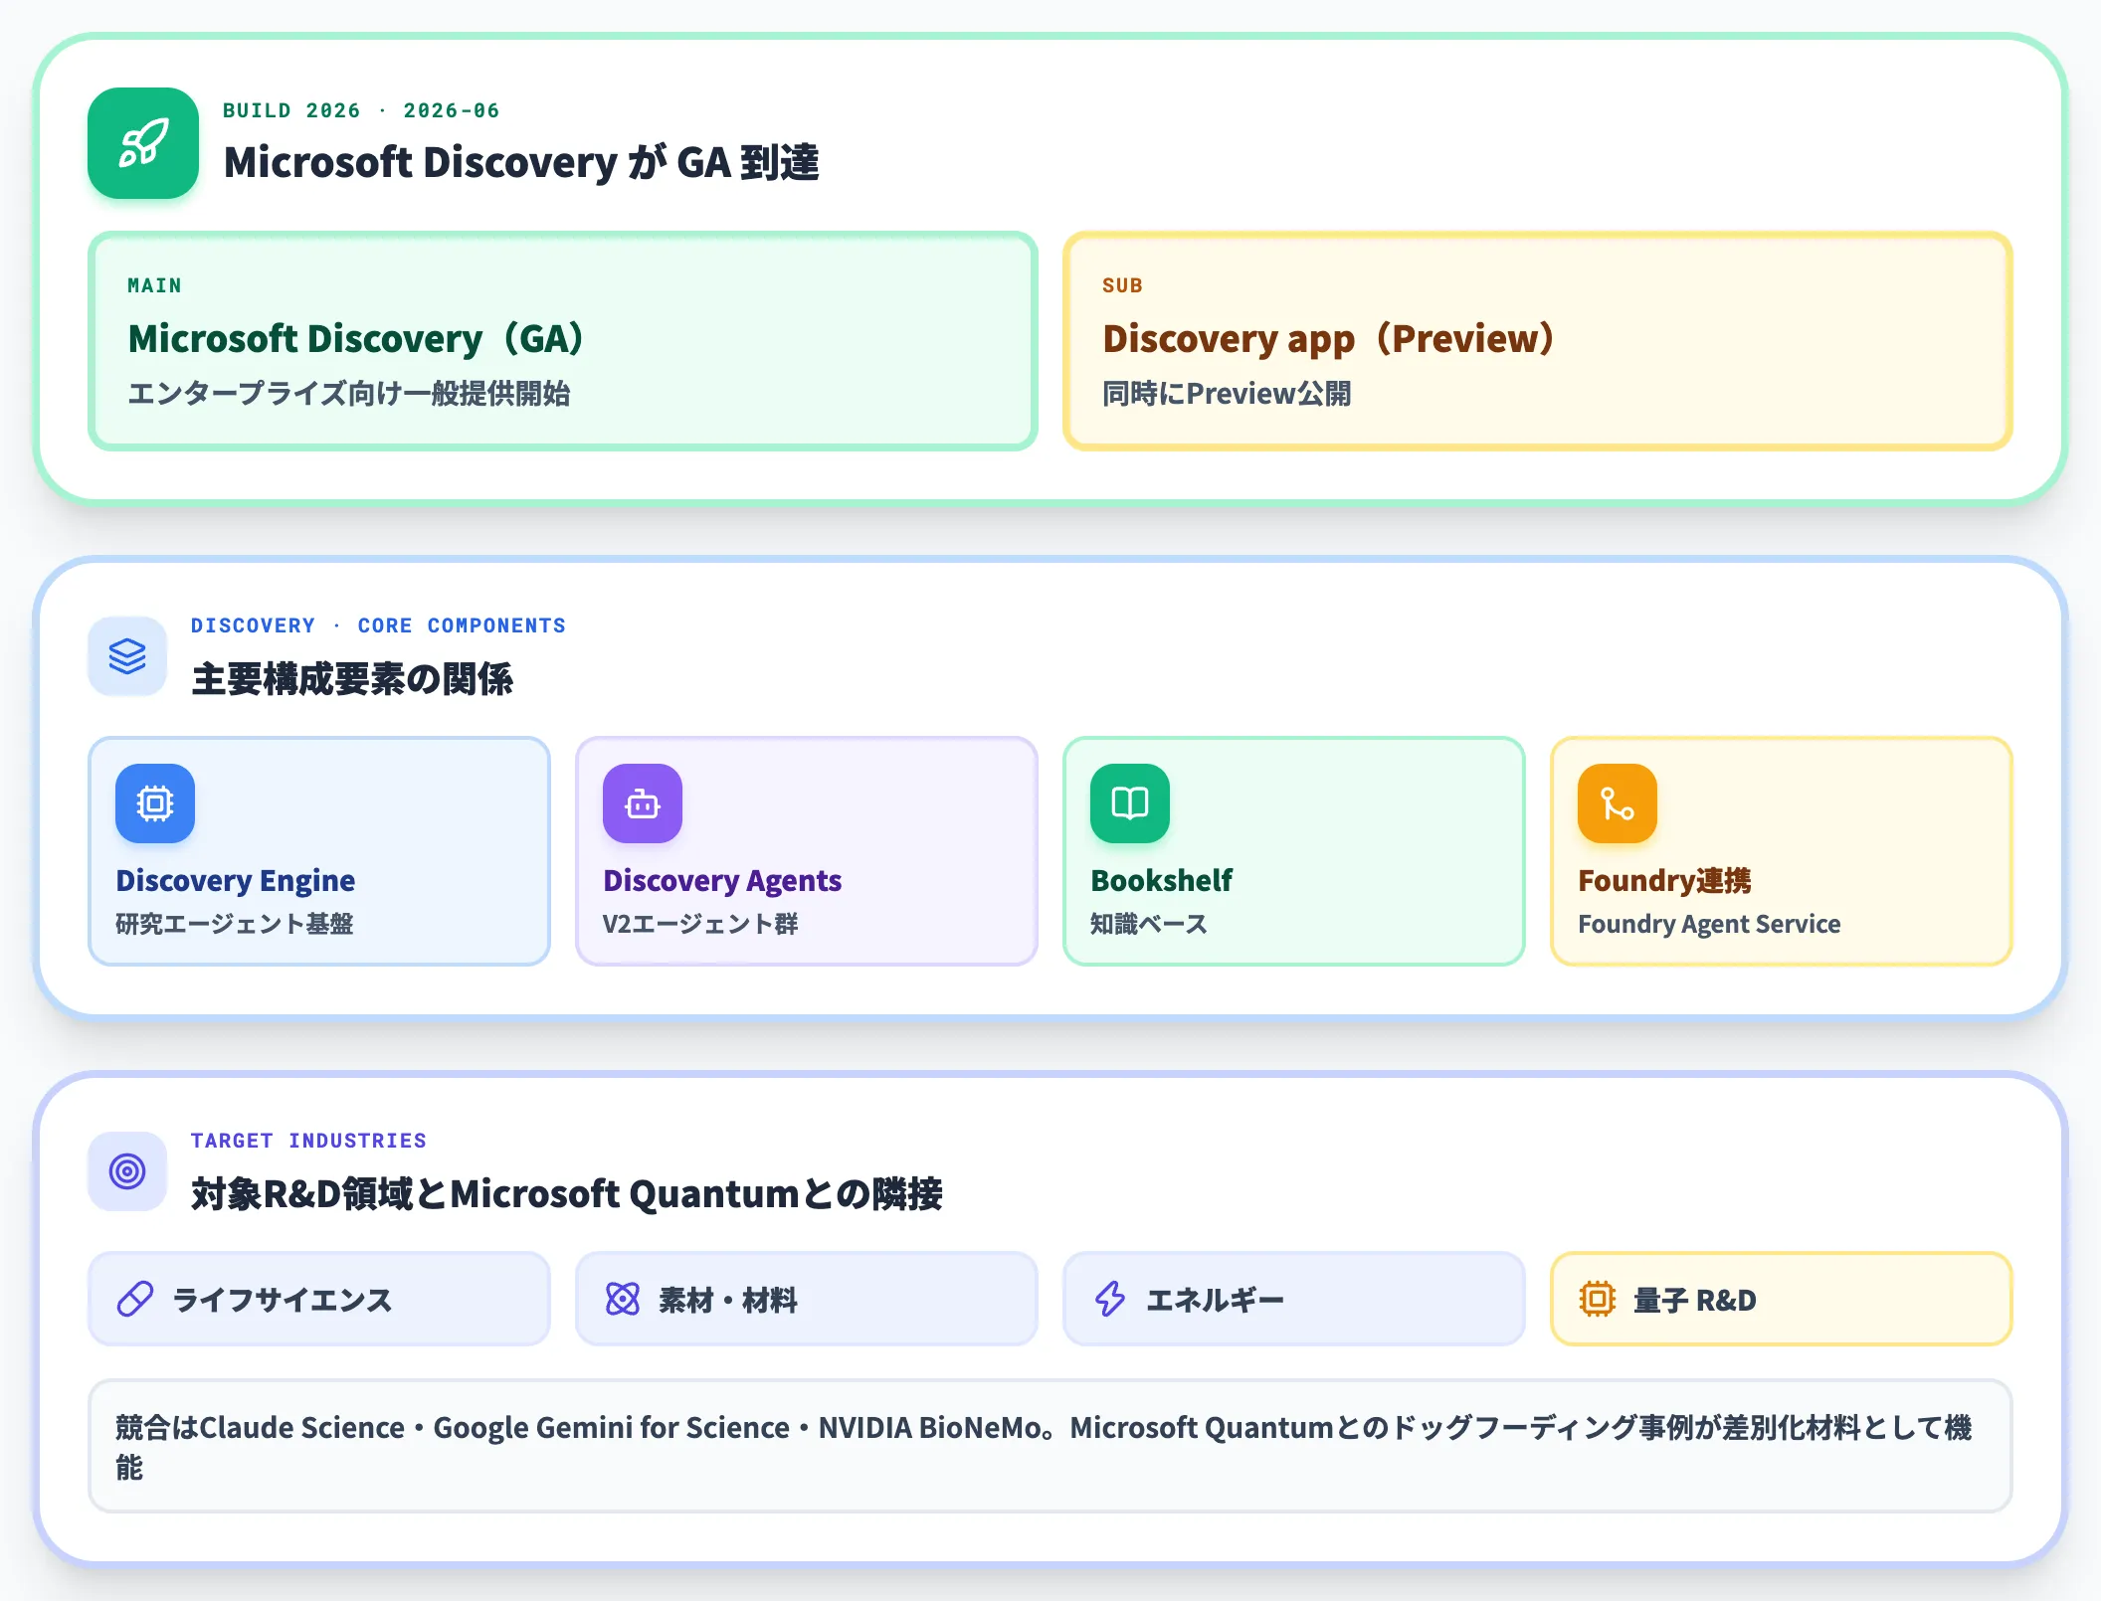Click the green rocket icon
The height and width of the screenshot is (1601, 2101).
[x=143, y=143]
